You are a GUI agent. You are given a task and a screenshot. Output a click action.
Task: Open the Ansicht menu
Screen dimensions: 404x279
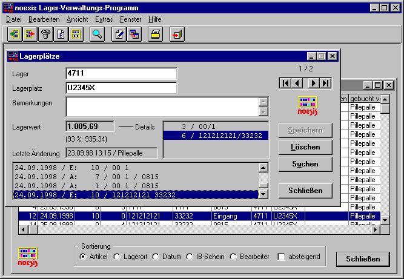pyautogui.click(x=77, y=19)
